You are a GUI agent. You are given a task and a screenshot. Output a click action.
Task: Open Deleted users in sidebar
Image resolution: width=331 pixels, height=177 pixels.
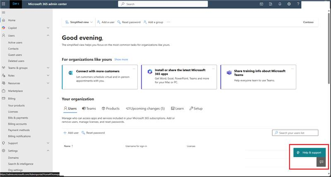[x=16, y=61]
